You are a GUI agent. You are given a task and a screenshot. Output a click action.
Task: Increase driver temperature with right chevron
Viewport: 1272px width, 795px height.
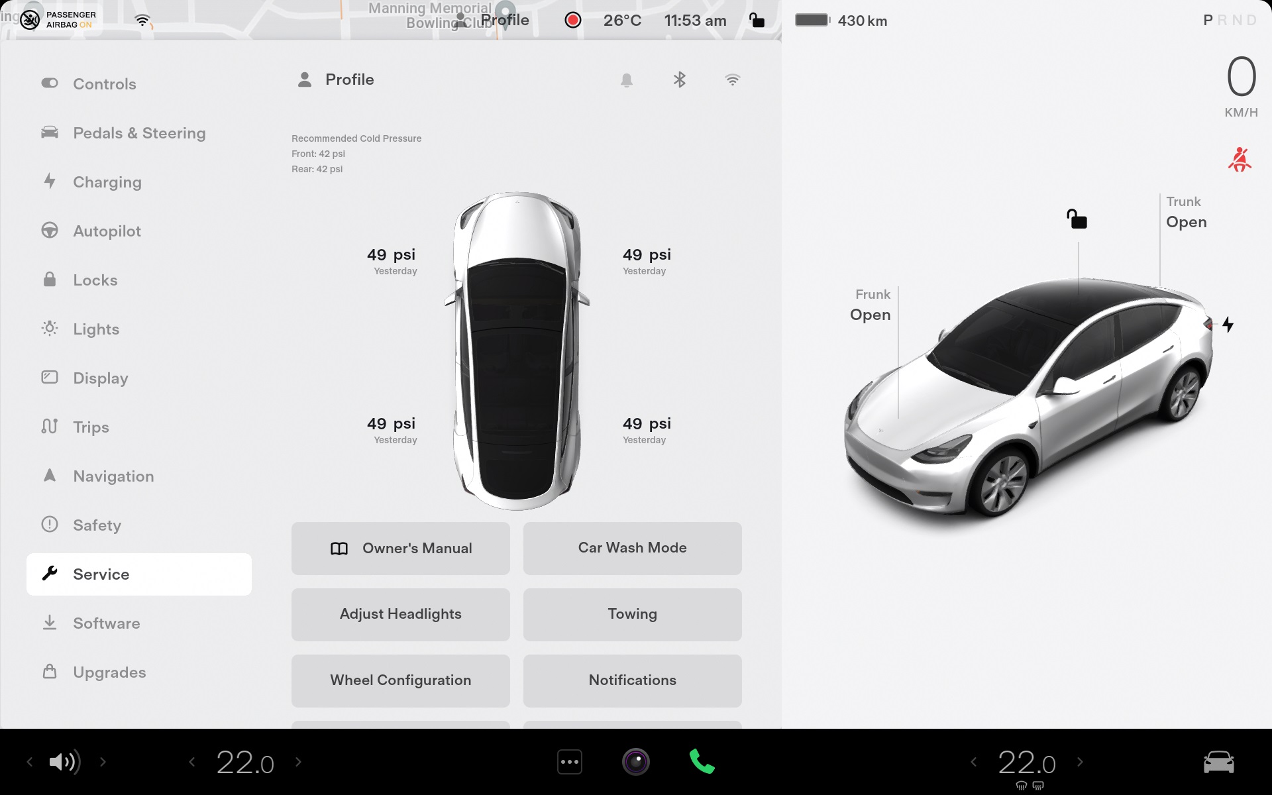pos(298,762)
